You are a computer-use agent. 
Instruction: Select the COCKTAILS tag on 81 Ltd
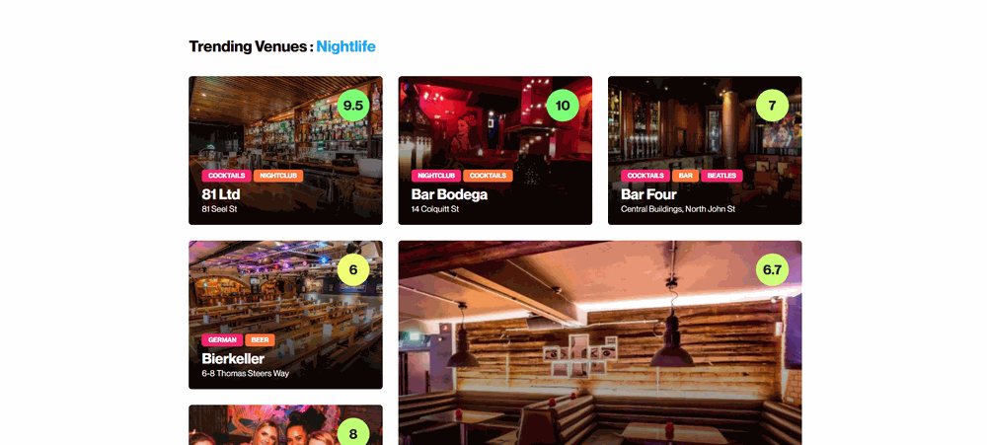227,176
